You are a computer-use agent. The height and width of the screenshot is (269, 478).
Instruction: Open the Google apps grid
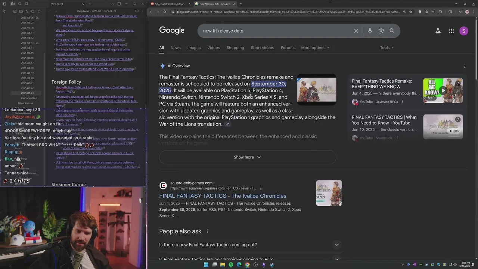[x=451, y=31]
